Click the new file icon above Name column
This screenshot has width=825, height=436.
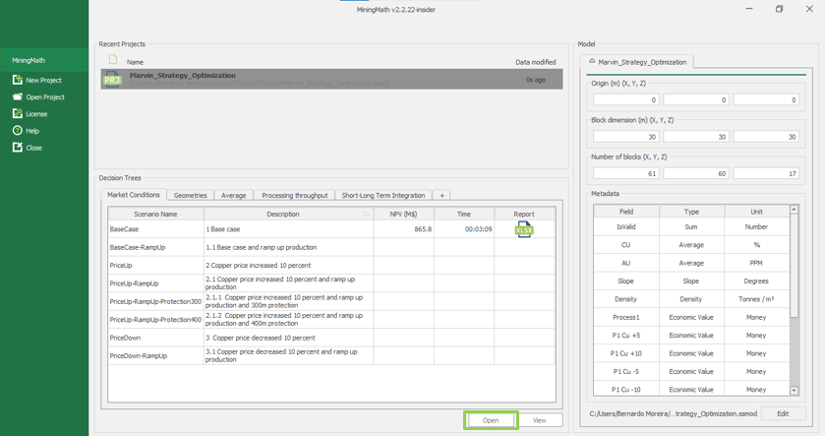pos(112,60)
